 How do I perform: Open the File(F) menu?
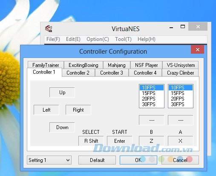coord(53,39)
